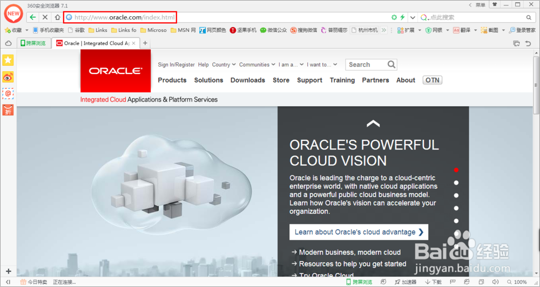Open the favorites star in the sidebar
540x287 pixels.
pos(8,60)
